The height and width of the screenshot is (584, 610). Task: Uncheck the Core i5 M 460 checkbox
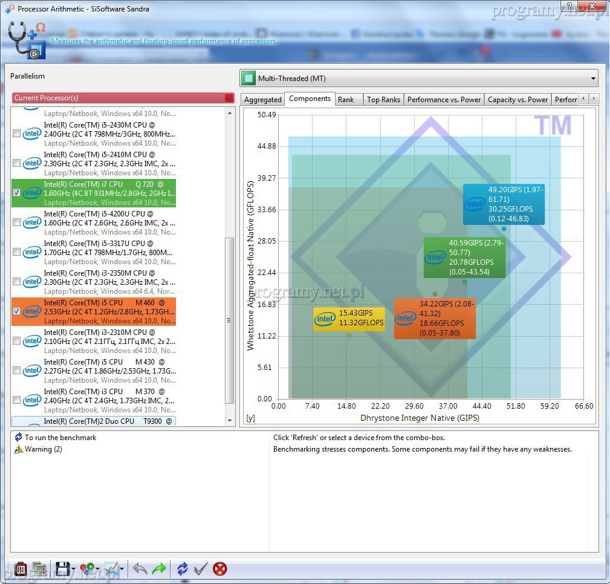(16, 311)
